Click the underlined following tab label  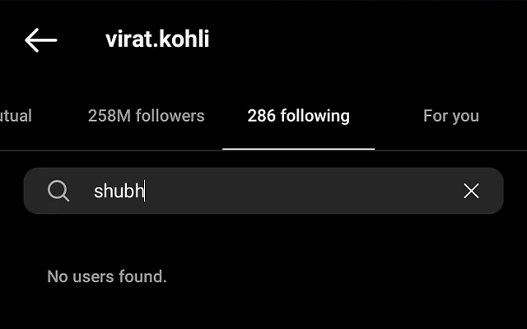(298, 116)
